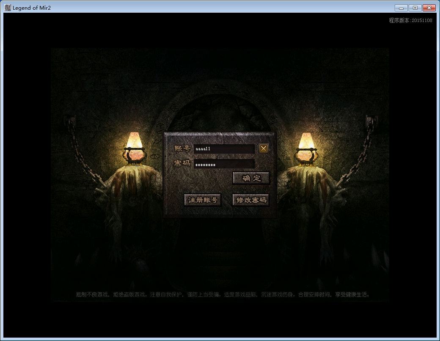Click the 账号 label in login panel

click(x=182, y=148)
